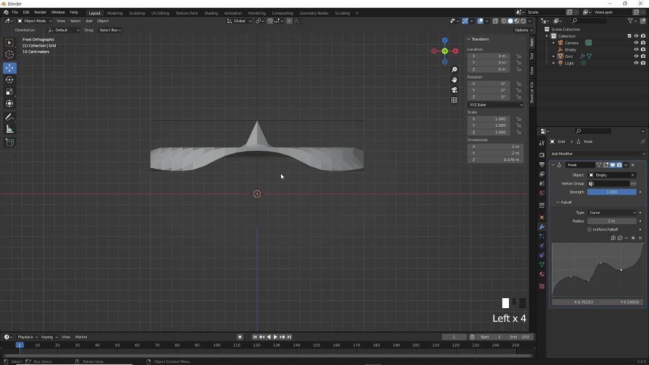Zoom in on the falloff curve
This screenshot has width=649, height=365.
point(613,238)
